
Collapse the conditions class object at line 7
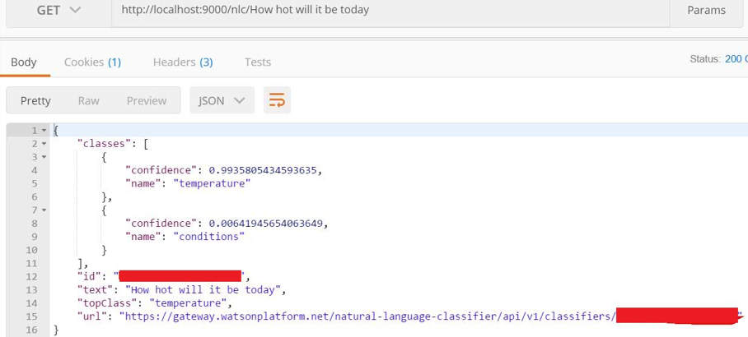tap(44, 210)
